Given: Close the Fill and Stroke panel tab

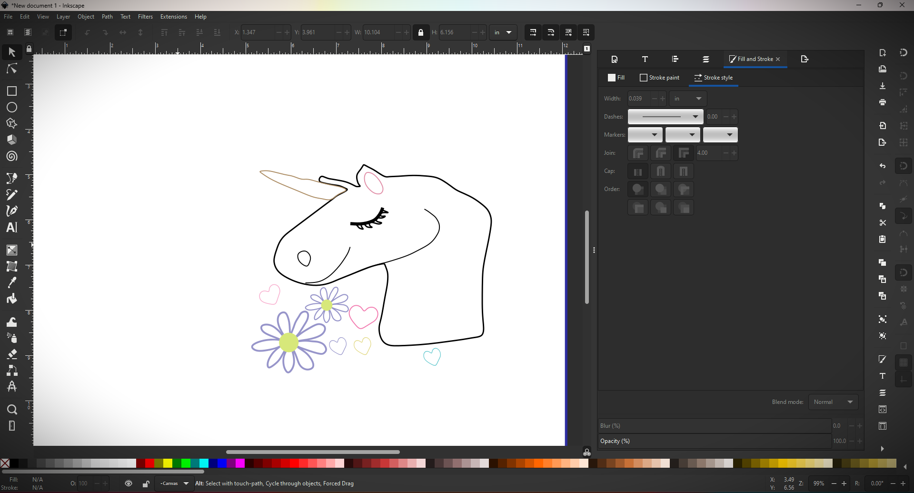Looking at the screenshot, I should tap(778, 59).
